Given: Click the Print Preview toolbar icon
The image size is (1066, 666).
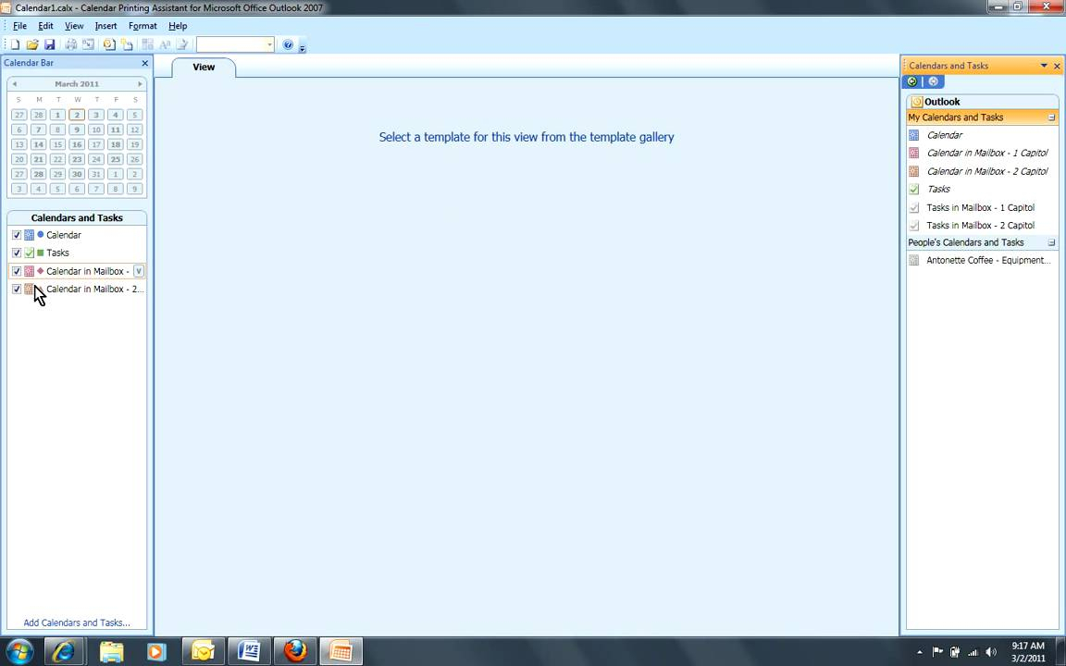Looking at the screenshot, I should click(x=89, y=44).
